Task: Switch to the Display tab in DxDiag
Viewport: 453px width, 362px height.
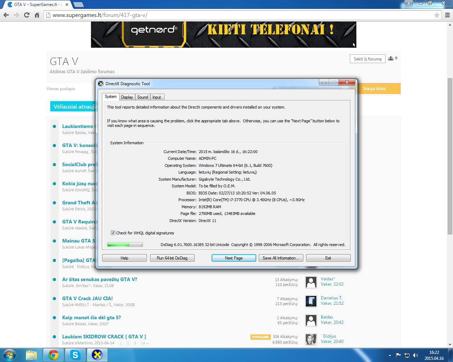Action: point(127,97)
